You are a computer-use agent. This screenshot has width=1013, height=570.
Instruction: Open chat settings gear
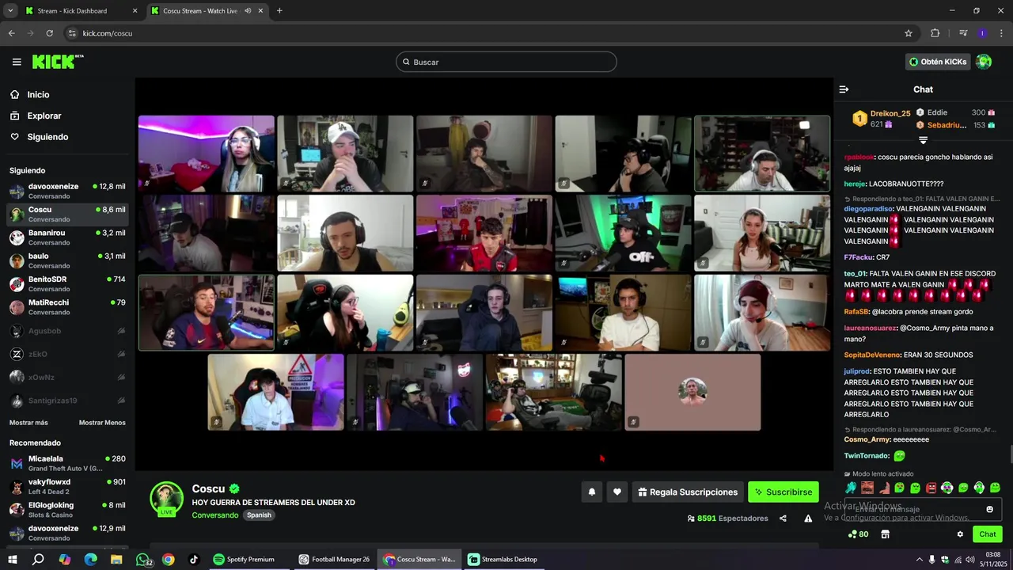click(x=960, y=534)
